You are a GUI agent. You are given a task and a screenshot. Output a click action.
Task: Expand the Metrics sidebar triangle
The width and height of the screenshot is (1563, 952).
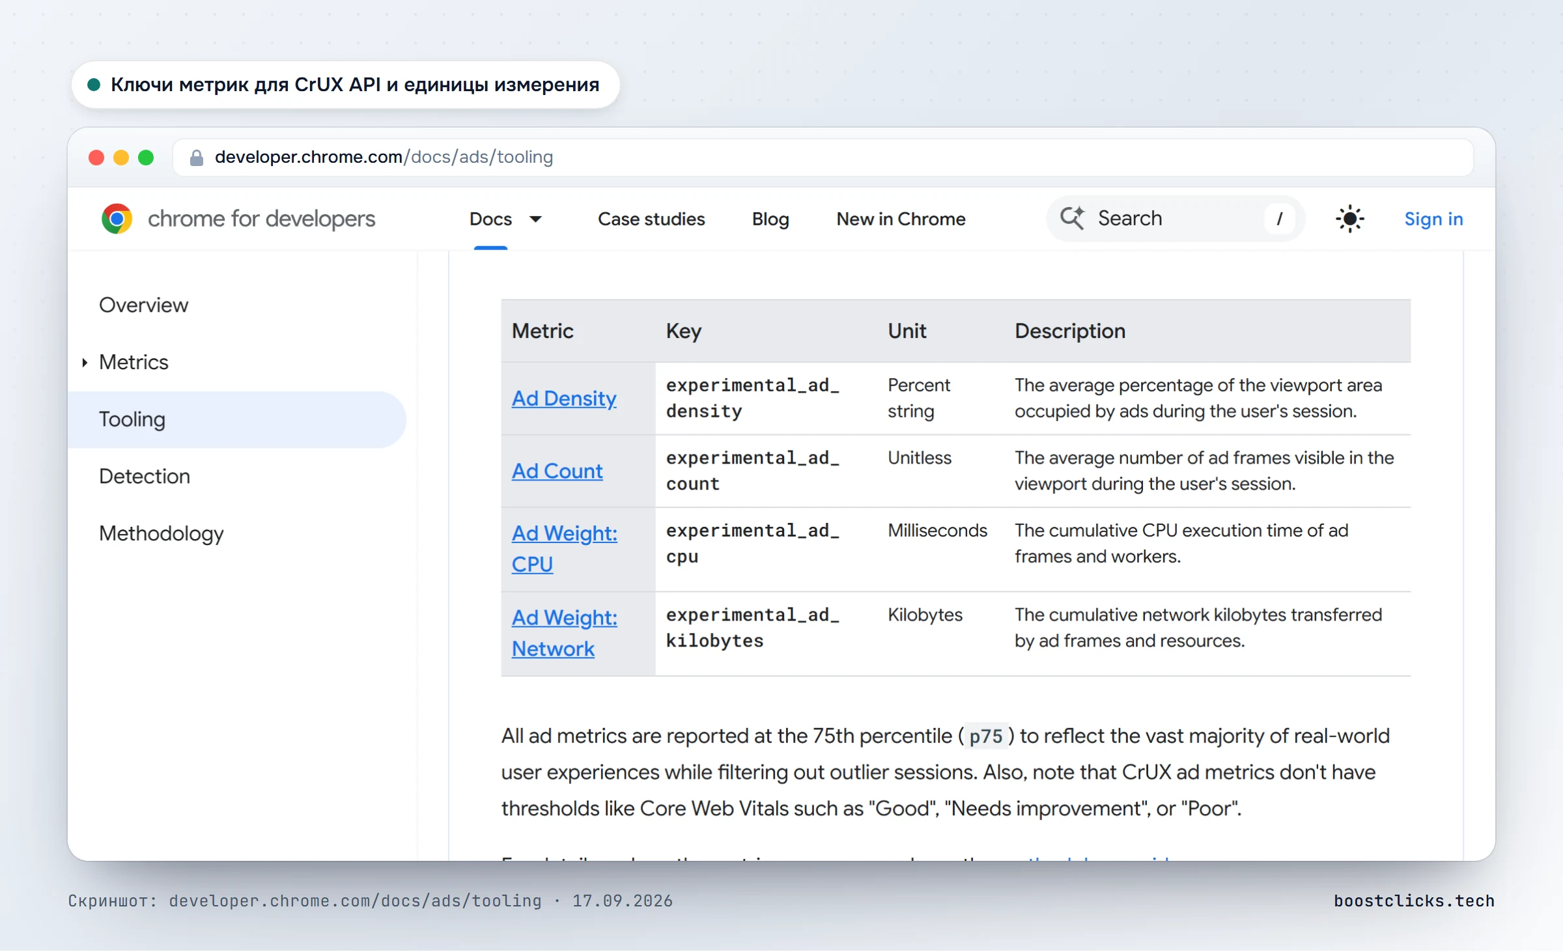coord(85,363)
